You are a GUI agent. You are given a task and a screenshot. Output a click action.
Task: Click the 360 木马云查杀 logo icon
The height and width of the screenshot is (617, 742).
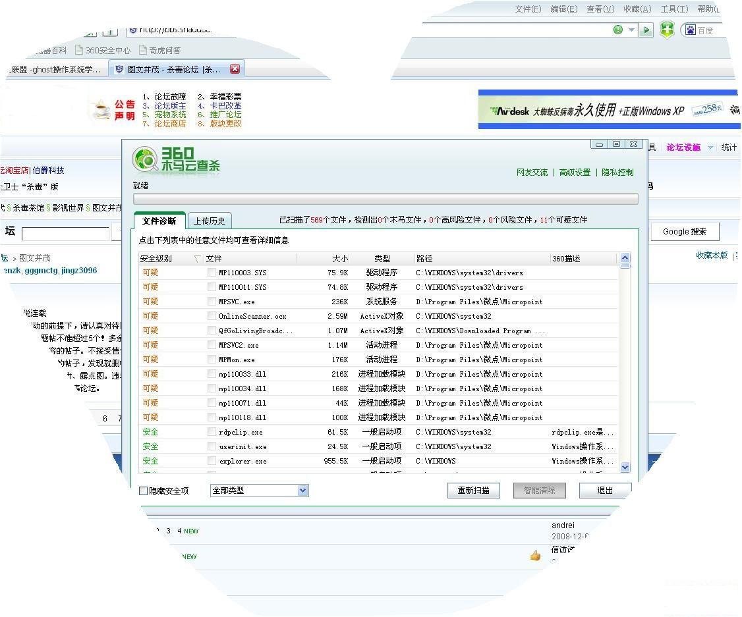click(146, 159)
